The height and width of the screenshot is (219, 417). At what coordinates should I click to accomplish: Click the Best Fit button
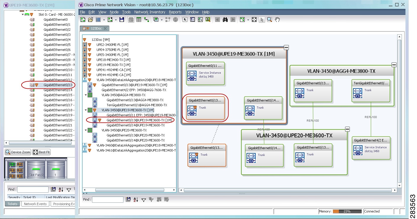click(x=41, y=152)
